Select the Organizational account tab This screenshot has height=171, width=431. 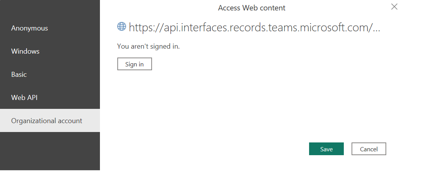click(47, 121)
